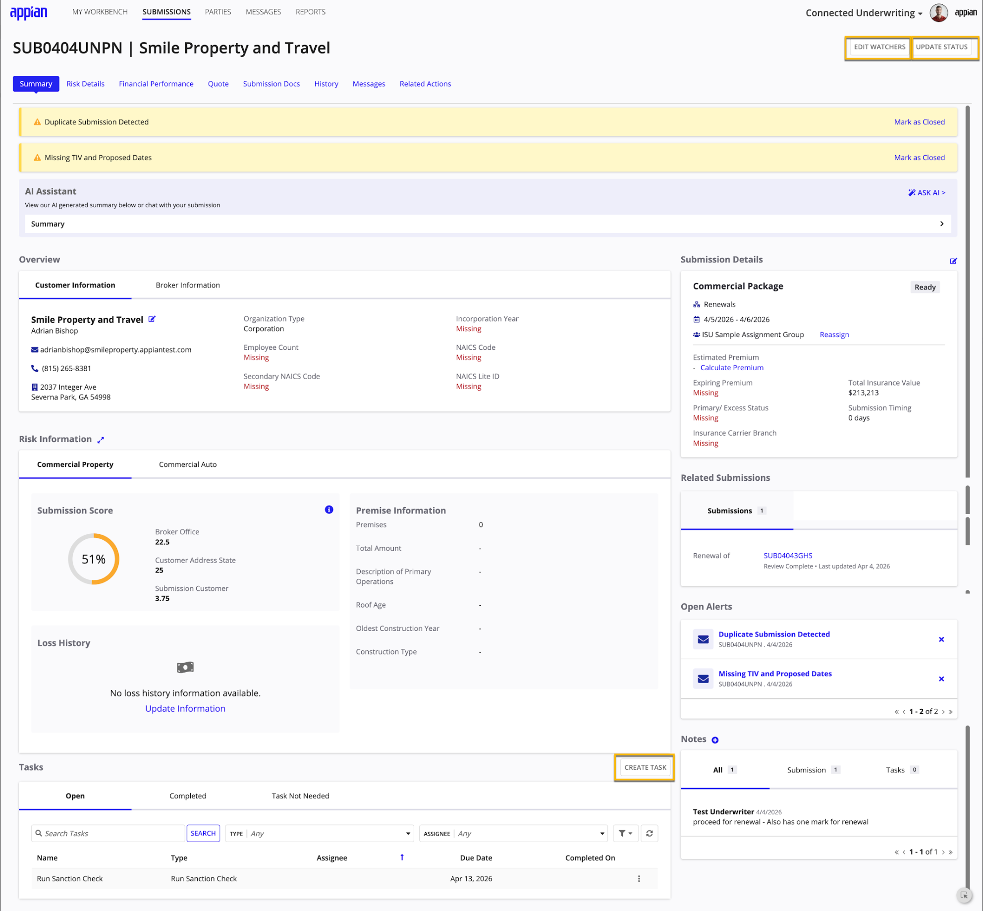Dismiss Duplicate Submission Detected open alert
This screenshot has height=911, width=983.
(941, 639)
